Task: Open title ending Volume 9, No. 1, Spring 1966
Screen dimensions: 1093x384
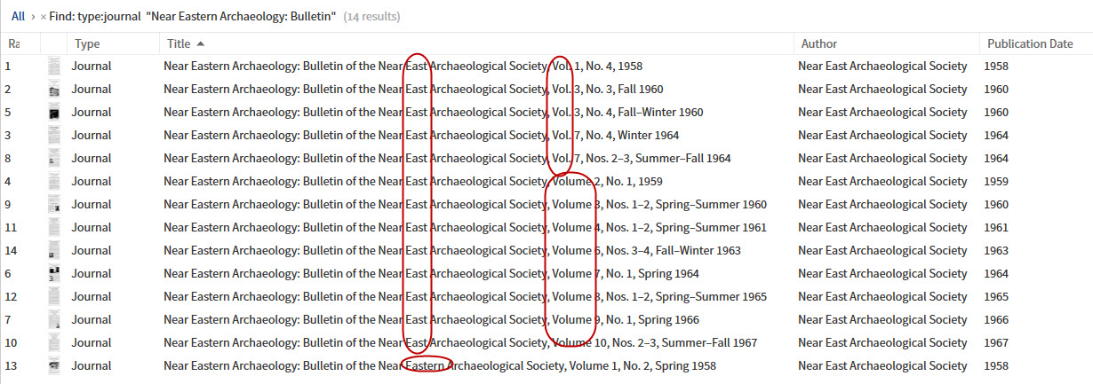Action: point(431,319)
